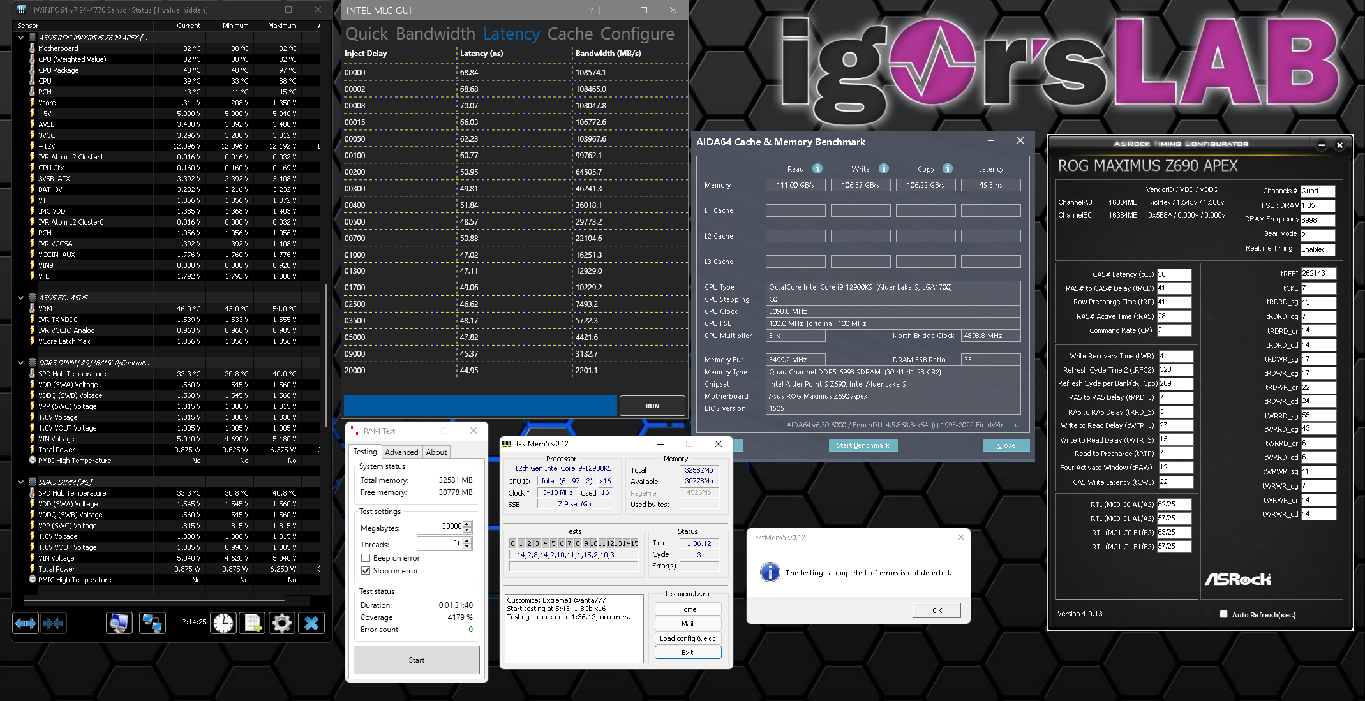The height and width of the screenshot is (701, 1365).
Task: Click the TestMem5 log text box
Action: click(574, 629)
